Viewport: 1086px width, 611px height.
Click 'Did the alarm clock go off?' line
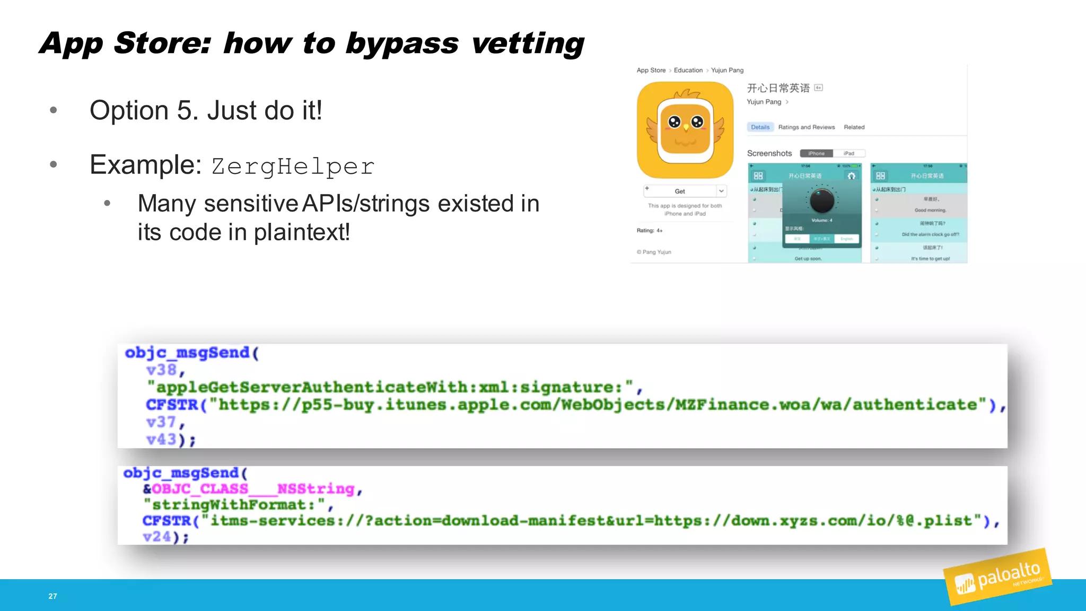[930, 234]
